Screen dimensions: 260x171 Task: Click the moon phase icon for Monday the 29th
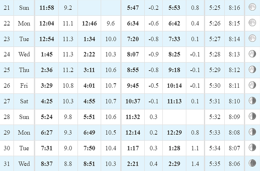(252, 132)
